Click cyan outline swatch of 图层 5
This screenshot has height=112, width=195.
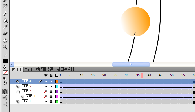[57, 87]
